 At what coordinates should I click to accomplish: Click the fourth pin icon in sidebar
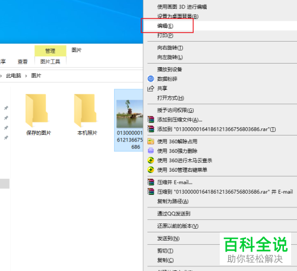pos(6,137)
